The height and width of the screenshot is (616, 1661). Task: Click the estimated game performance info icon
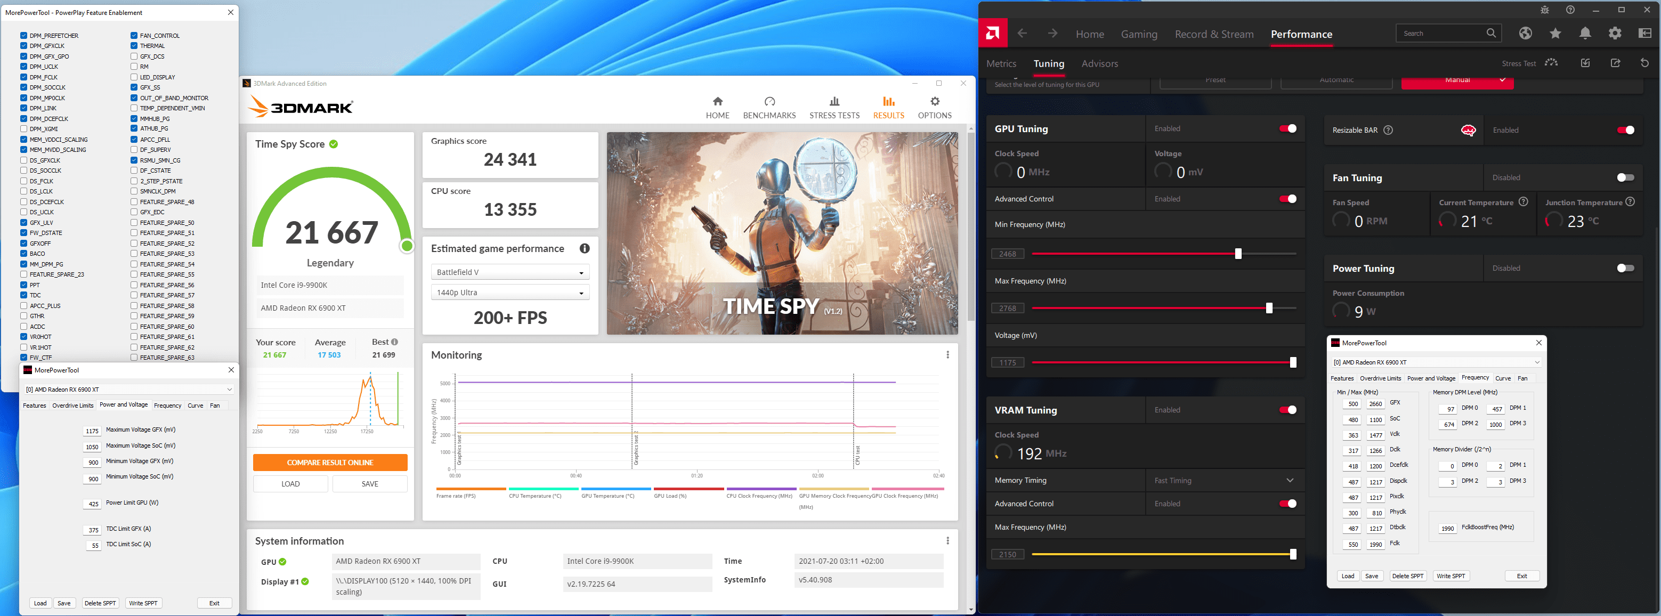tap(584, 248)
